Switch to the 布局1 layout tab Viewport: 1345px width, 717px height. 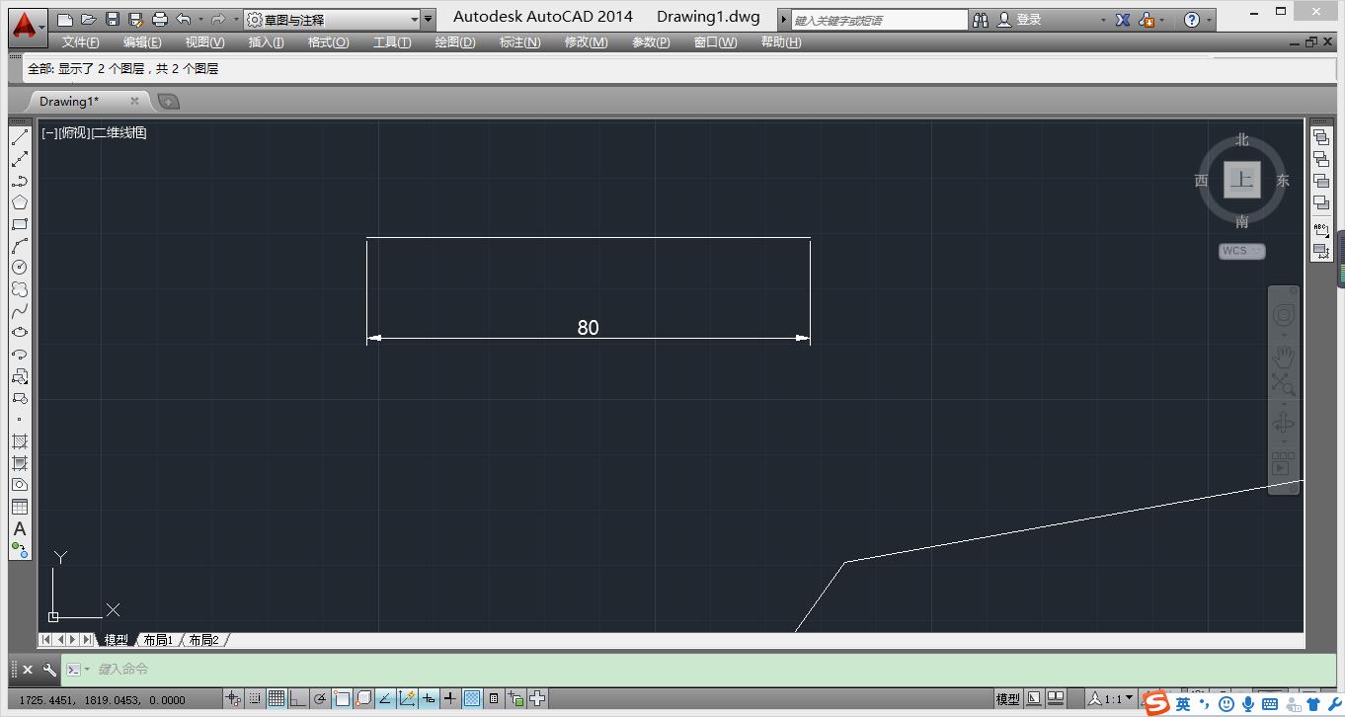(158, 640)
